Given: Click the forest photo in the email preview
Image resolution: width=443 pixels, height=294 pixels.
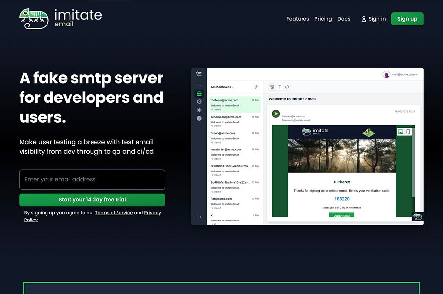Looking at the screenshot, I should [342, 156].
